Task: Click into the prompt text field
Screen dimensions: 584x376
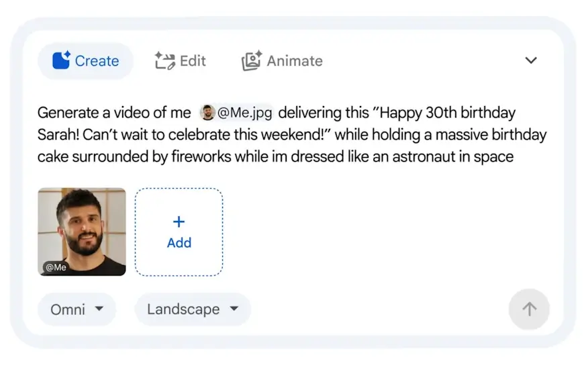Action: click(292, 134)
